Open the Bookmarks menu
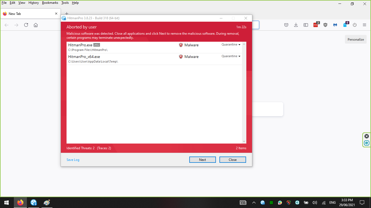Screen dimensions: 371x208 (x=50, y=3)
